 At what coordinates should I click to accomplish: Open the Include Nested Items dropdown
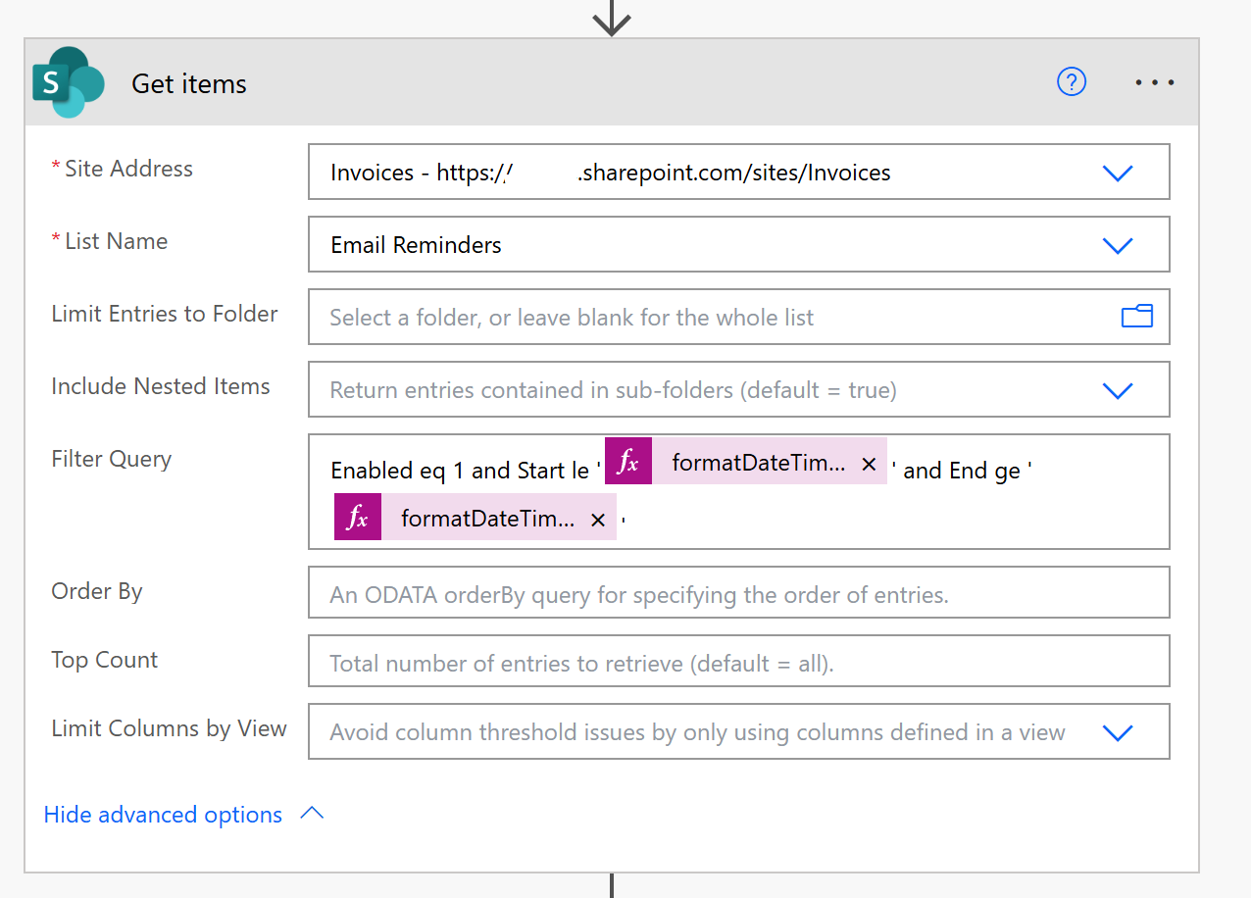(x=1117, y=390)
